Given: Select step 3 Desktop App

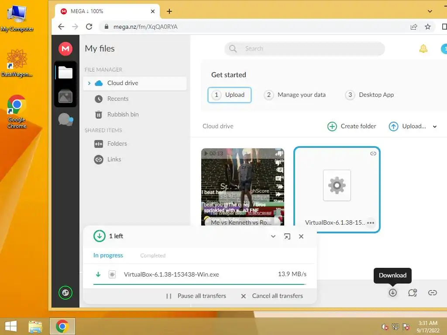Looking at the screenshot, I should 369,95.
